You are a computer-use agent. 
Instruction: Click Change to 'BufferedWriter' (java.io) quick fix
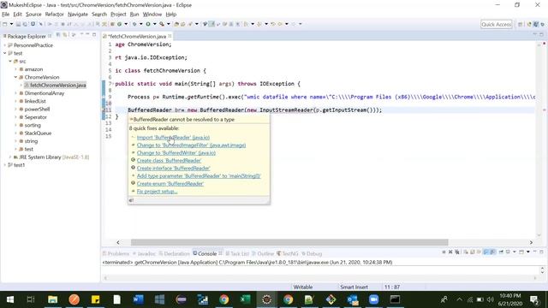pyautogui.click(x=176, y=153)
